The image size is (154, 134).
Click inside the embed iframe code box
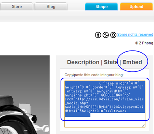click(105, 104)
